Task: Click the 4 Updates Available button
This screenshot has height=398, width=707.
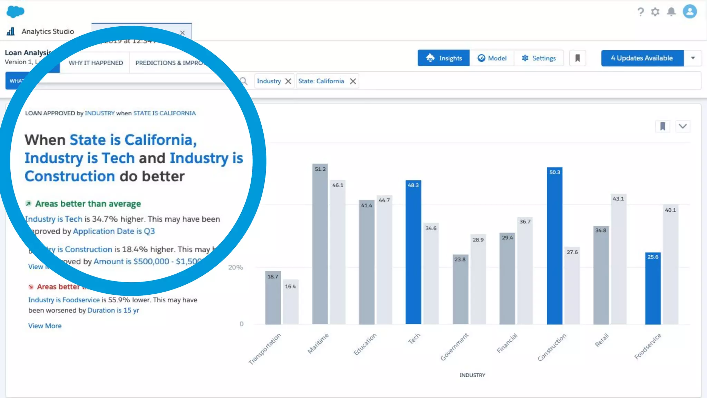Action: click(x=642, y=58)
